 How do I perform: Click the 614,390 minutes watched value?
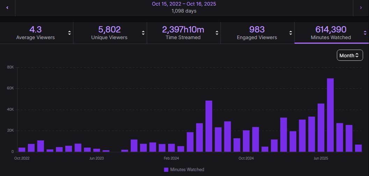click(x=331, y=30)
